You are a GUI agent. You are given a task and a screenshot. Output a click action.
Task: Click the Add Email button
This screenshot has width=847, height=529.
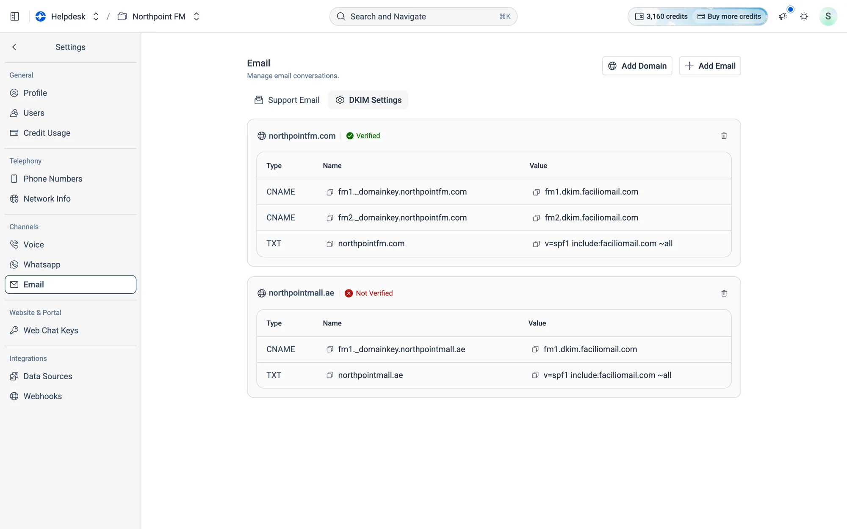(710, 66)
